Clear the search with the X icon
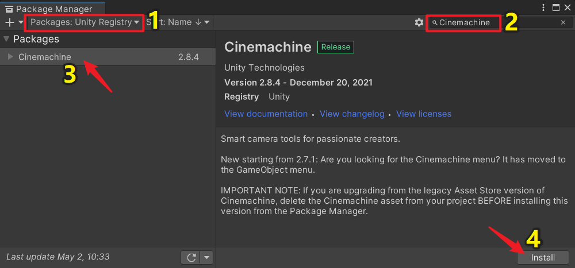Image resolution: width=575 pixels, height=268 pixels. 563,23
